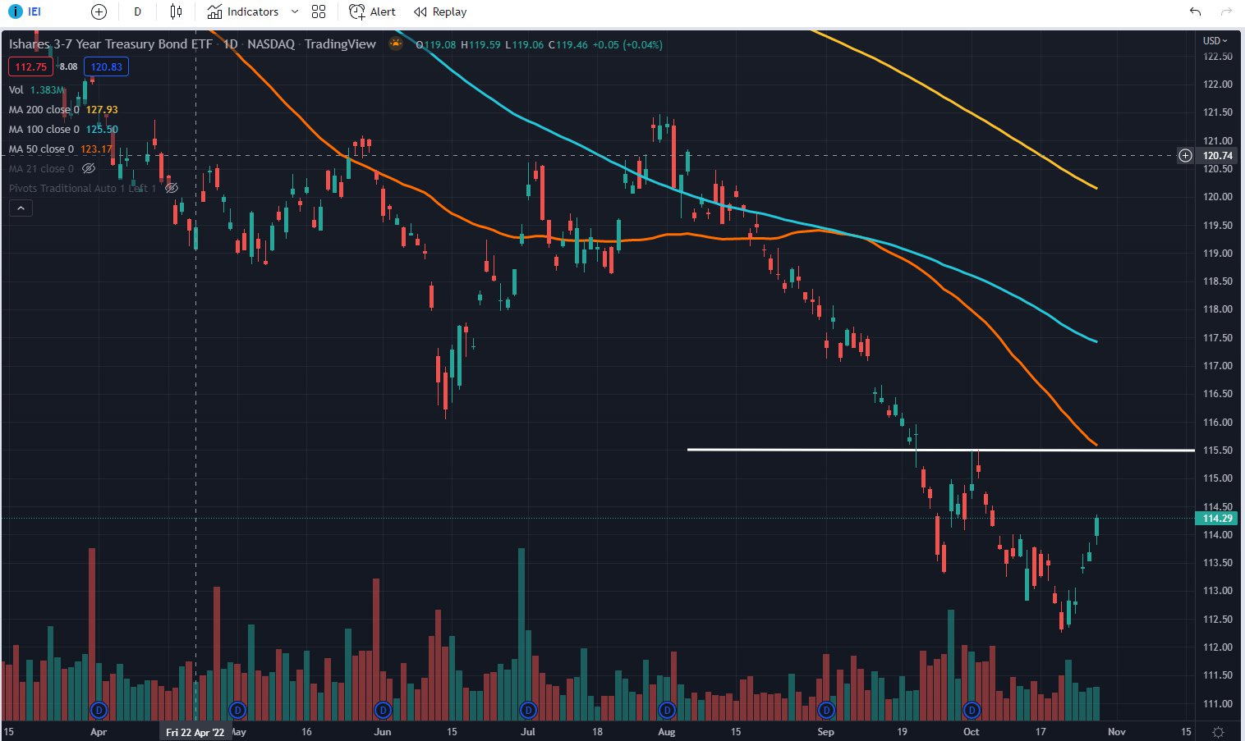
Task: Click the April dividend D marker
Action: pyautogui.click(x=99, y=710)
